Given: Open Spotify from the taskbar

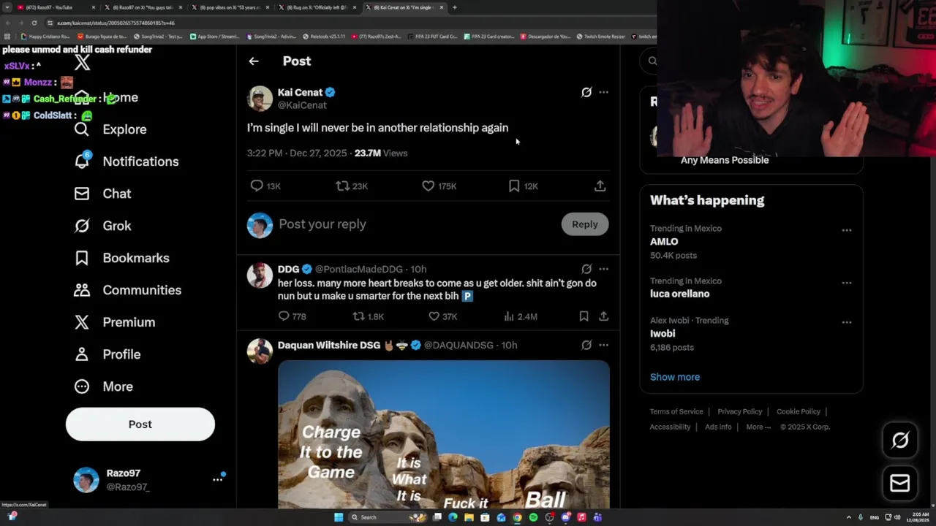Looking at the screenshot, I should click(x=533, y=517).
